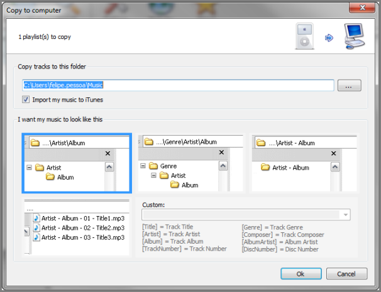Collapse Artist node in first layout preview
Viewport: 381px width, 292px height.
[x=30, y=168]
